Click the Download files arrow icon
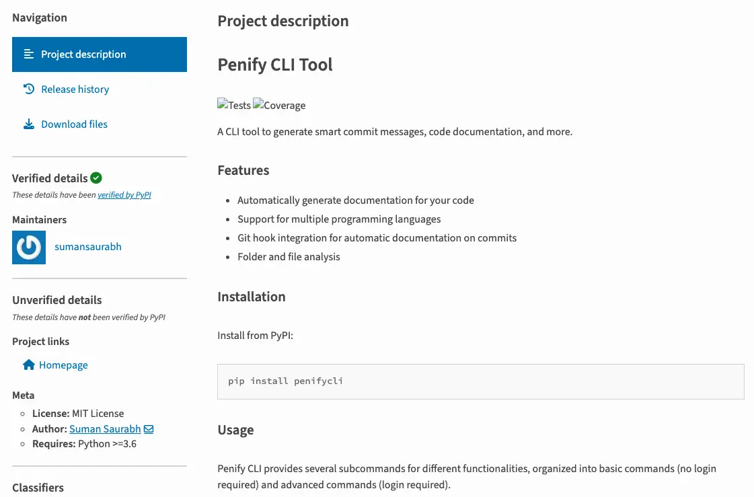 (x=29, y=124)
